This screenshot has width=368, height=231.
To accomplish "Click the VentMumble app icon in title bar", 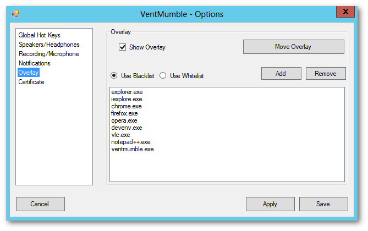I will coord(15,14).
